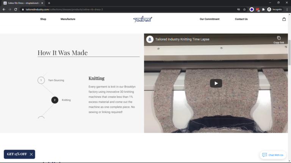Open the shopping bag cart icon

[x=284, y=19]
